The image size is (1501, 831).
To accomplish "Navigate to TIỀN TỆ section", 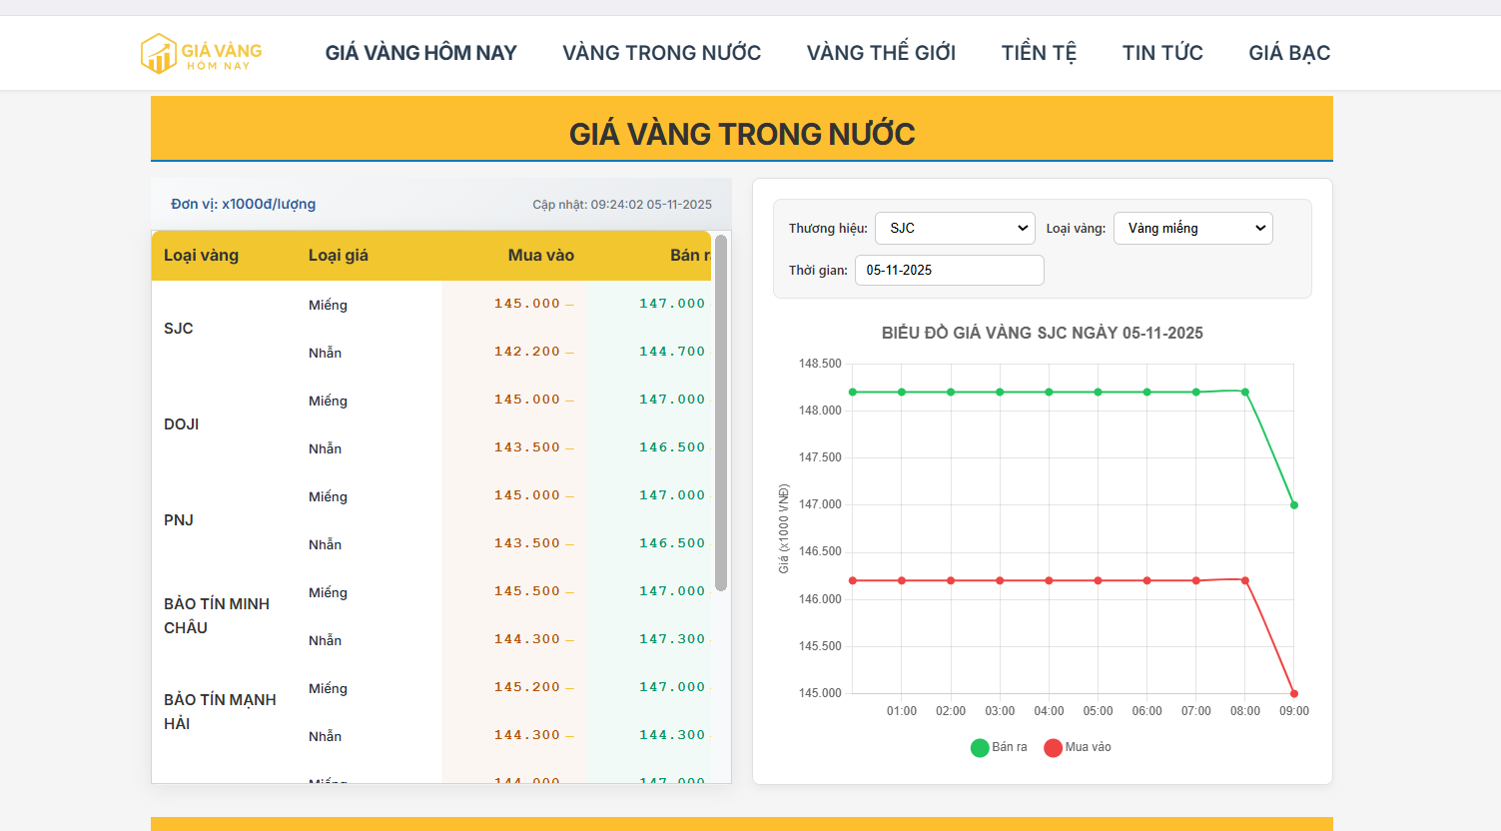I will [1039, 52].
